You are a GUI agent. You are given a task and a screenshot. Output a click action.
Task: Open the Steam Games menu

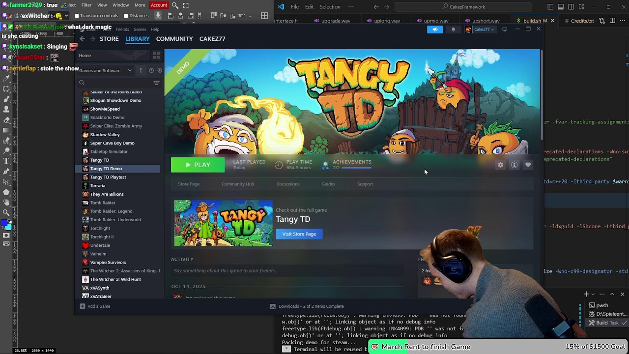(x=140, y=29)
